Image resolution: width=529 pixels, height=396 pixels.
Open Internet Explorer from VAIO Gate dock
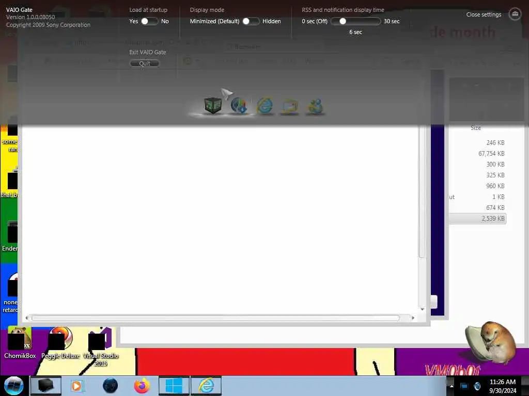(265, 106)
